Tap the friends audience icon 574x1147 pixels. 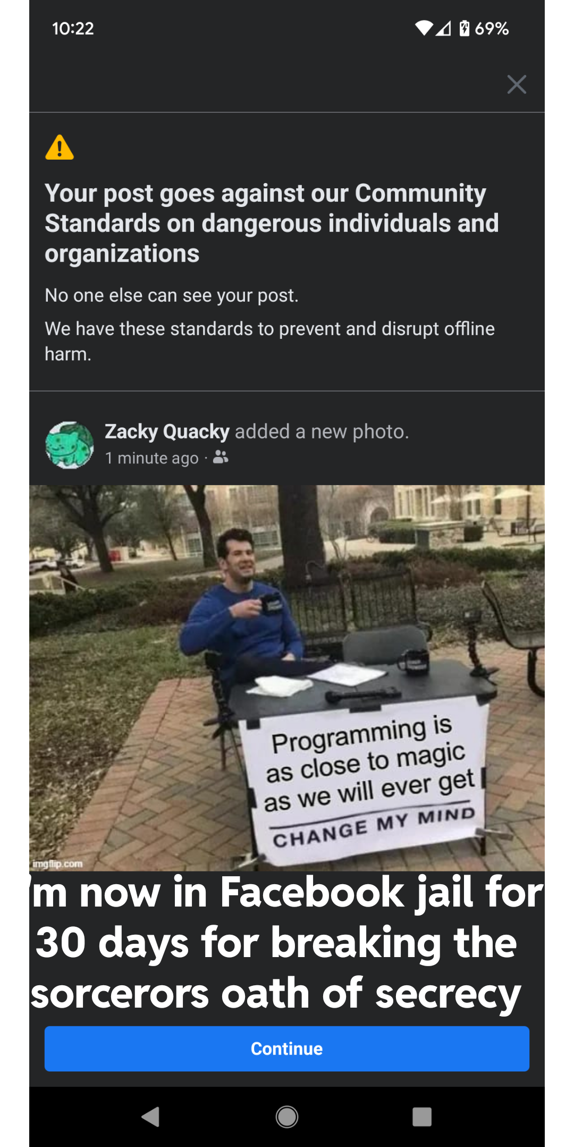[x=221, y=457]
